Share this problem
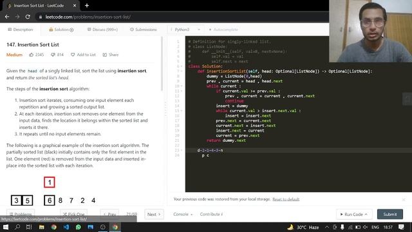Screen dimensions: 412x232 coord(111,55)
